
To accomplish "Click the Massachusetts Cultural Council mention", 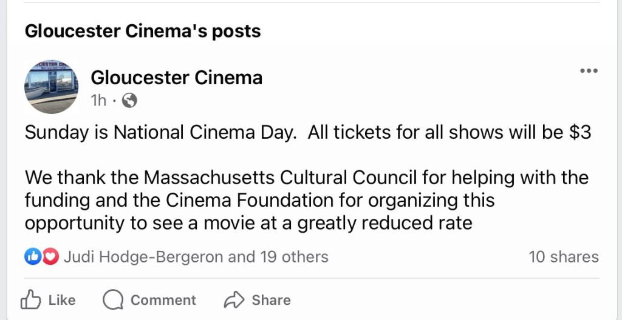I will pos(281,178).
